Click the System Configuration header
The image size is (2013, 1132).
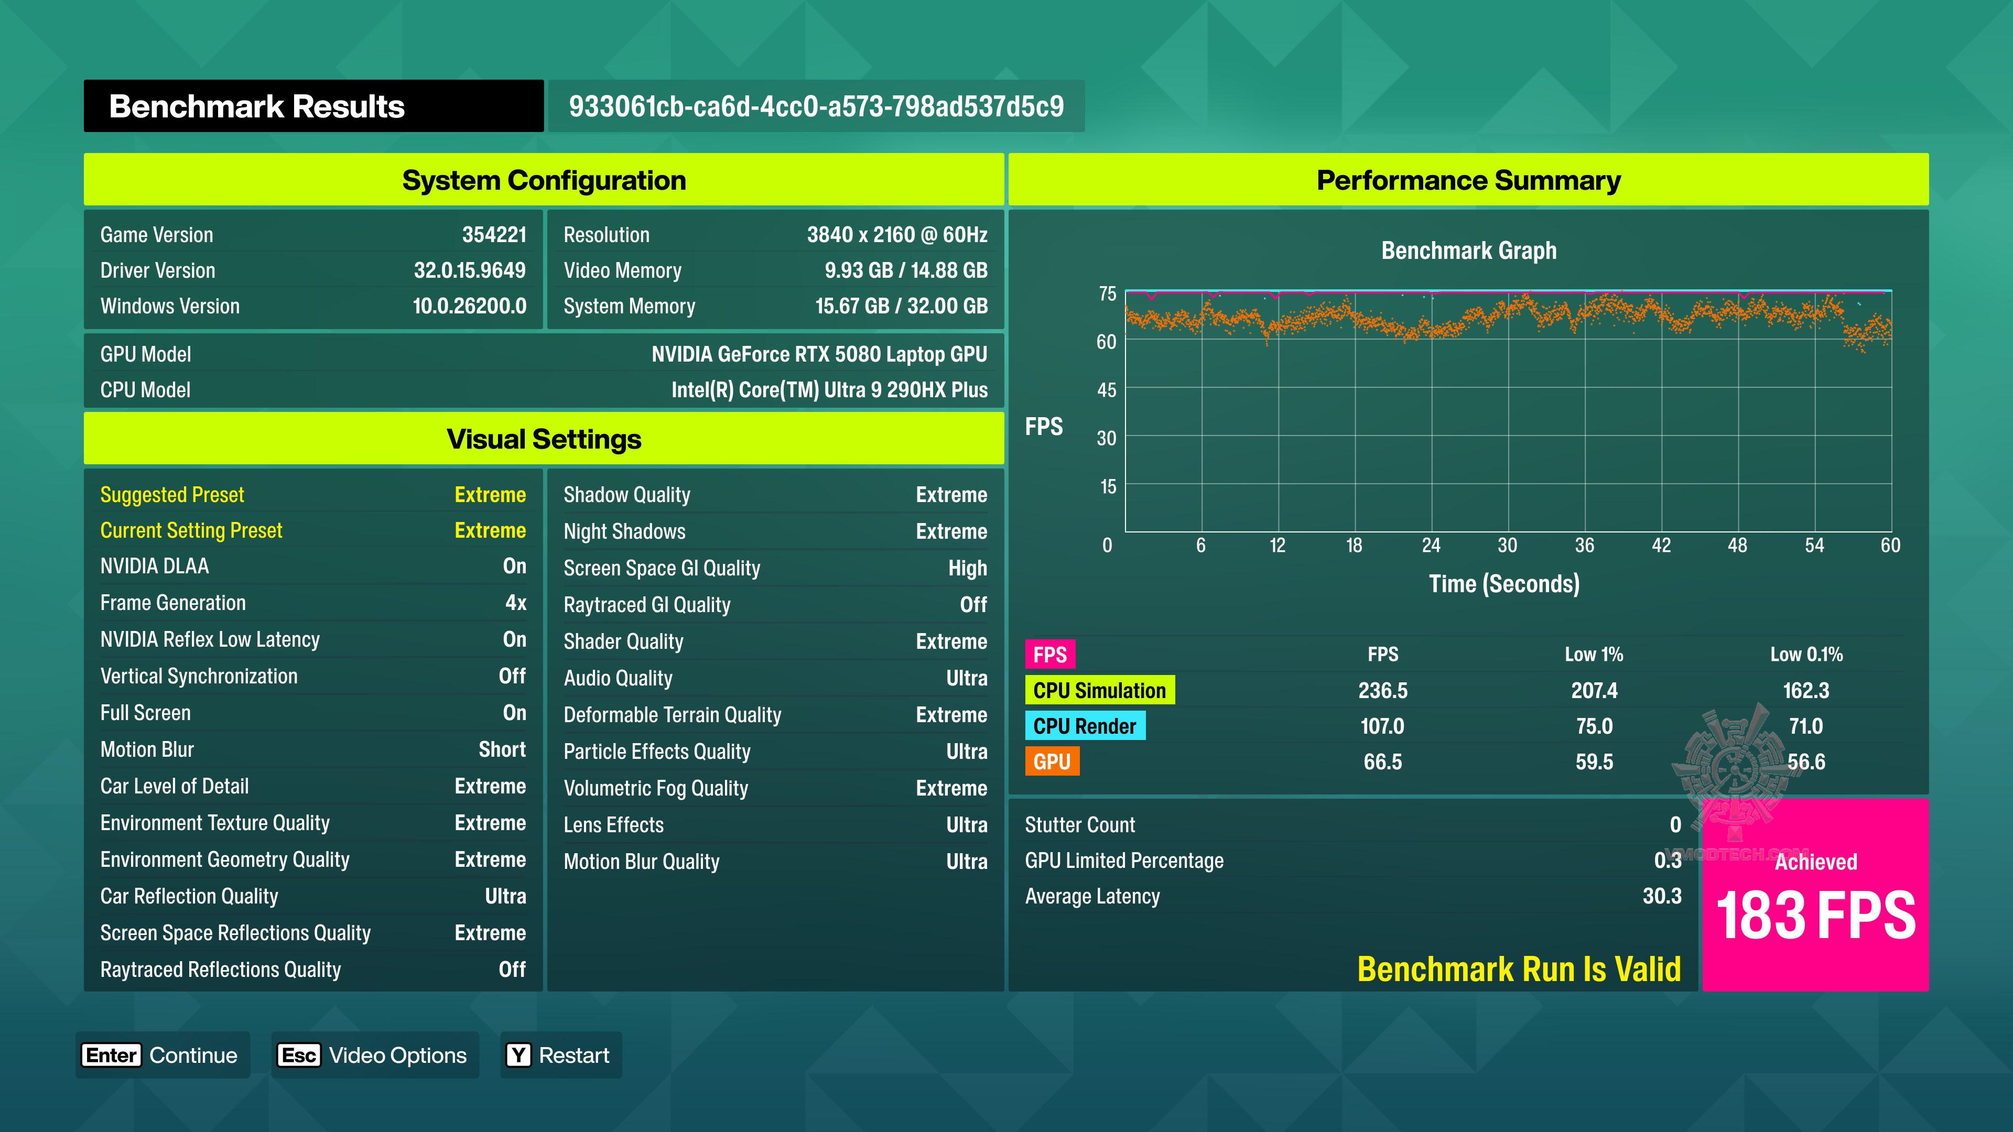coord(544,180)
